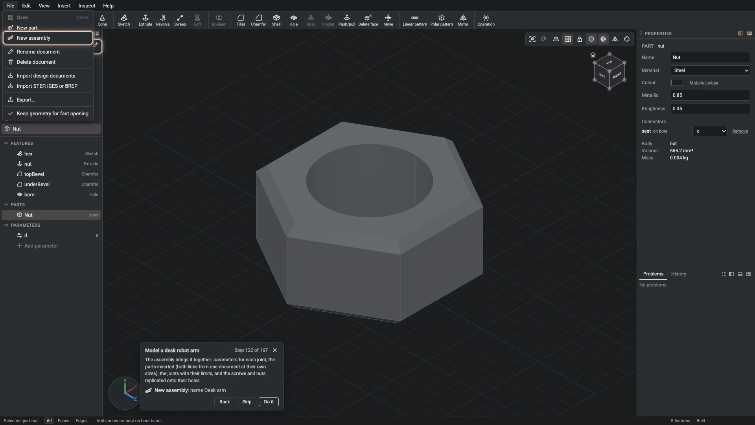Switch to the History tab
755x425 pixels.
678,274
